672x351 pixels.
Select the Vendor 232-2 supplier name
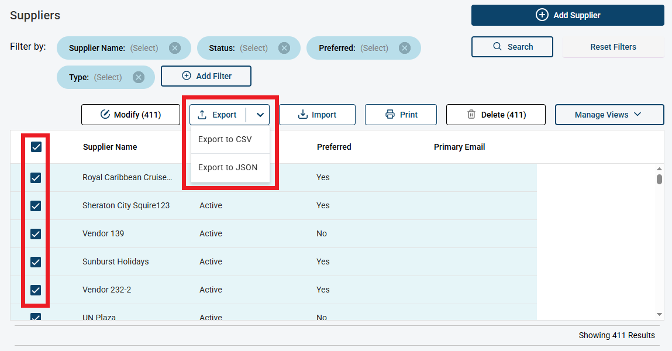tap(106, 290)
